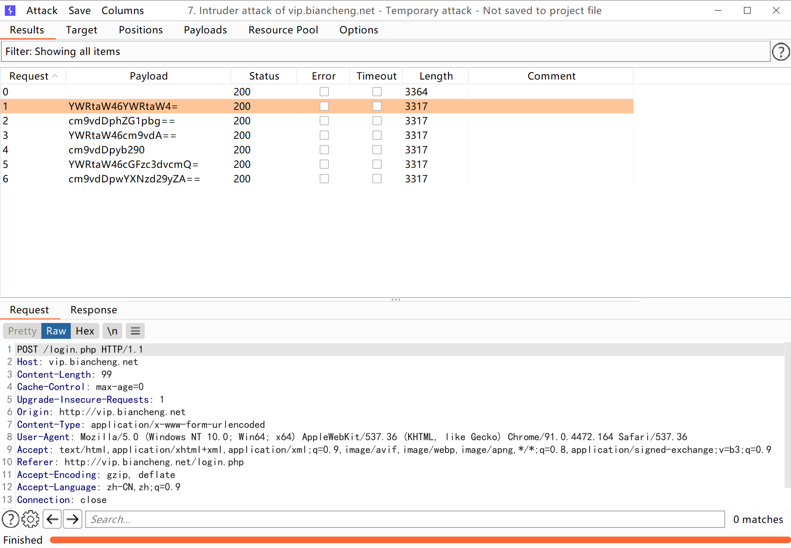This screenshot has height=548, width=791.
Task: Sort by Request column arrow
Action: coord(55,76)
